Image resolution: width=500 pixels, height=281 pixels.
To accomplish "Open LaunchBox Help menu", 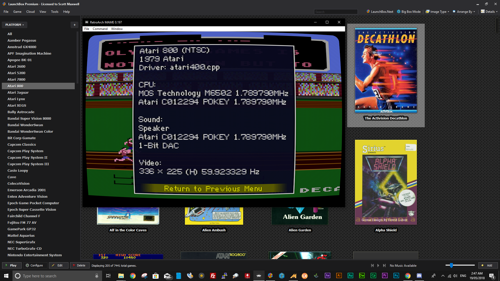I will tap(66, 12).
